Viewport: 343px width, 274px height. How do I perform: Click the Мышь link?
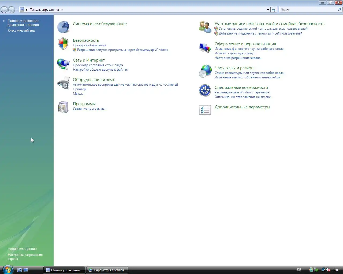point(78,94)
